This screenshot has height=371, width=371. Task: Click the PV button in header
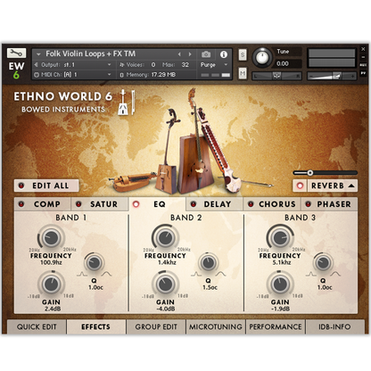pyautogui.click(x=363, y=72)
